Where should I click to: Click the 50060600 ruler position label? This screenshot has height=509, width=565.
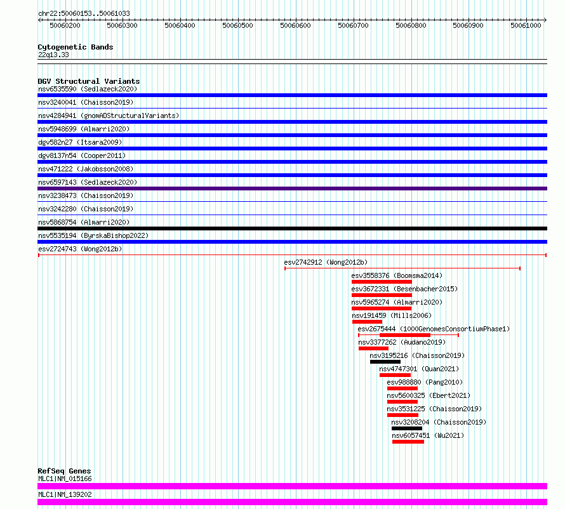pos(295,25)
